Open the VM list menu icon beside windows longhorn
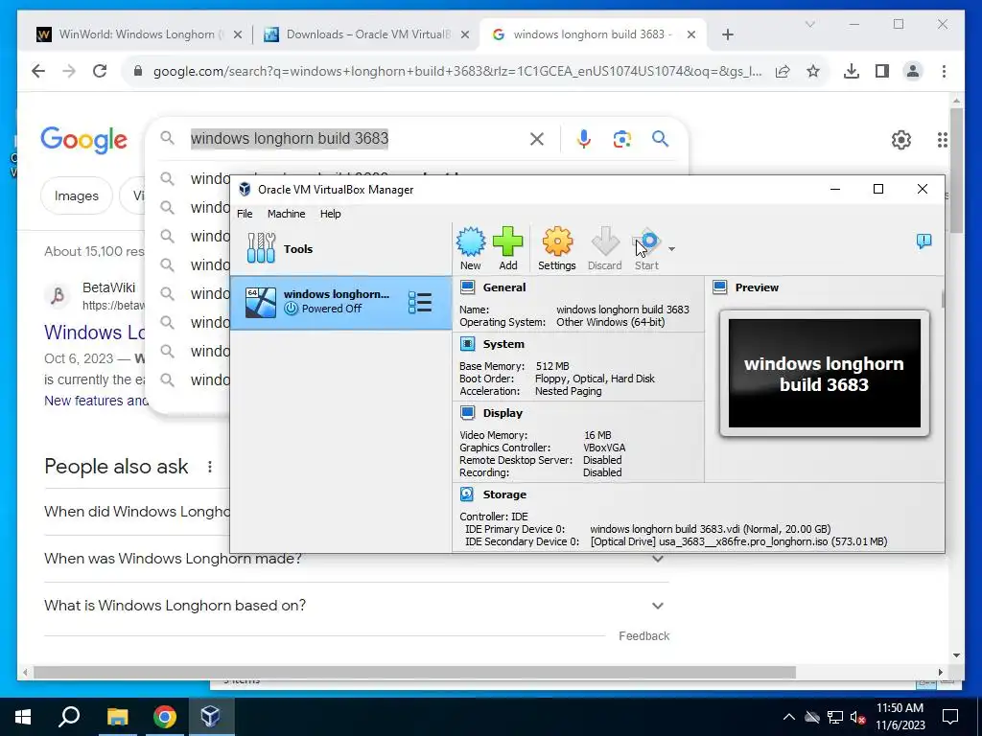 point(420,302)
